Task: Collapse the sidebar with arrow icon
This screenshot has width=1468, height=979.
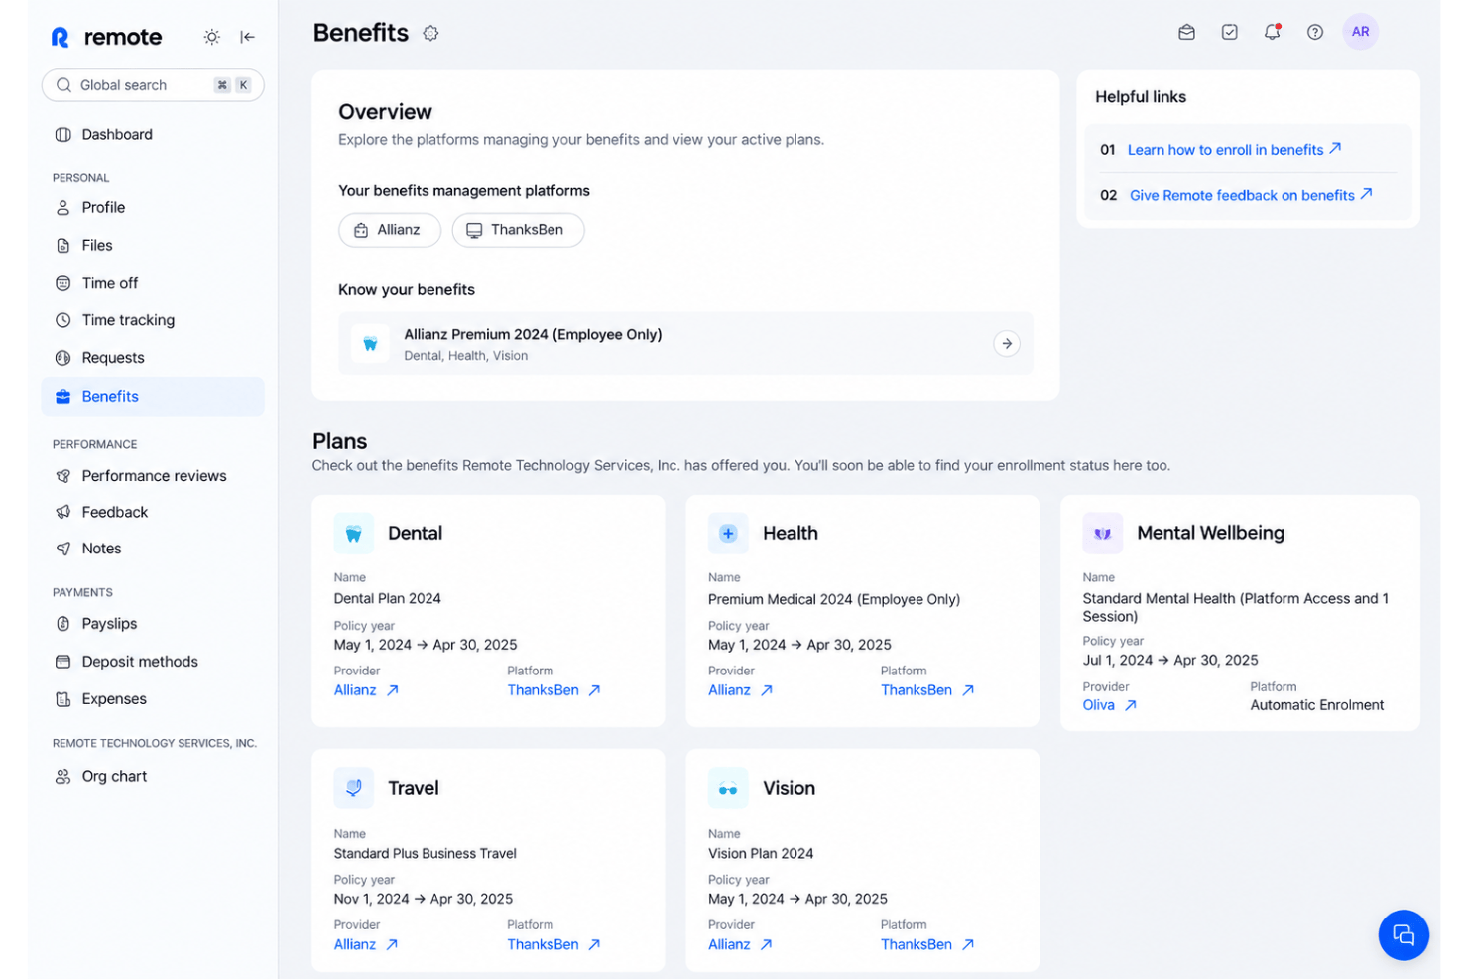Action: (x=247, y=37)
